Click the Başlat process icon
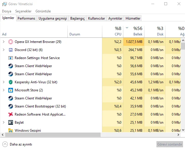185x151 pixels. coord(11,122)
